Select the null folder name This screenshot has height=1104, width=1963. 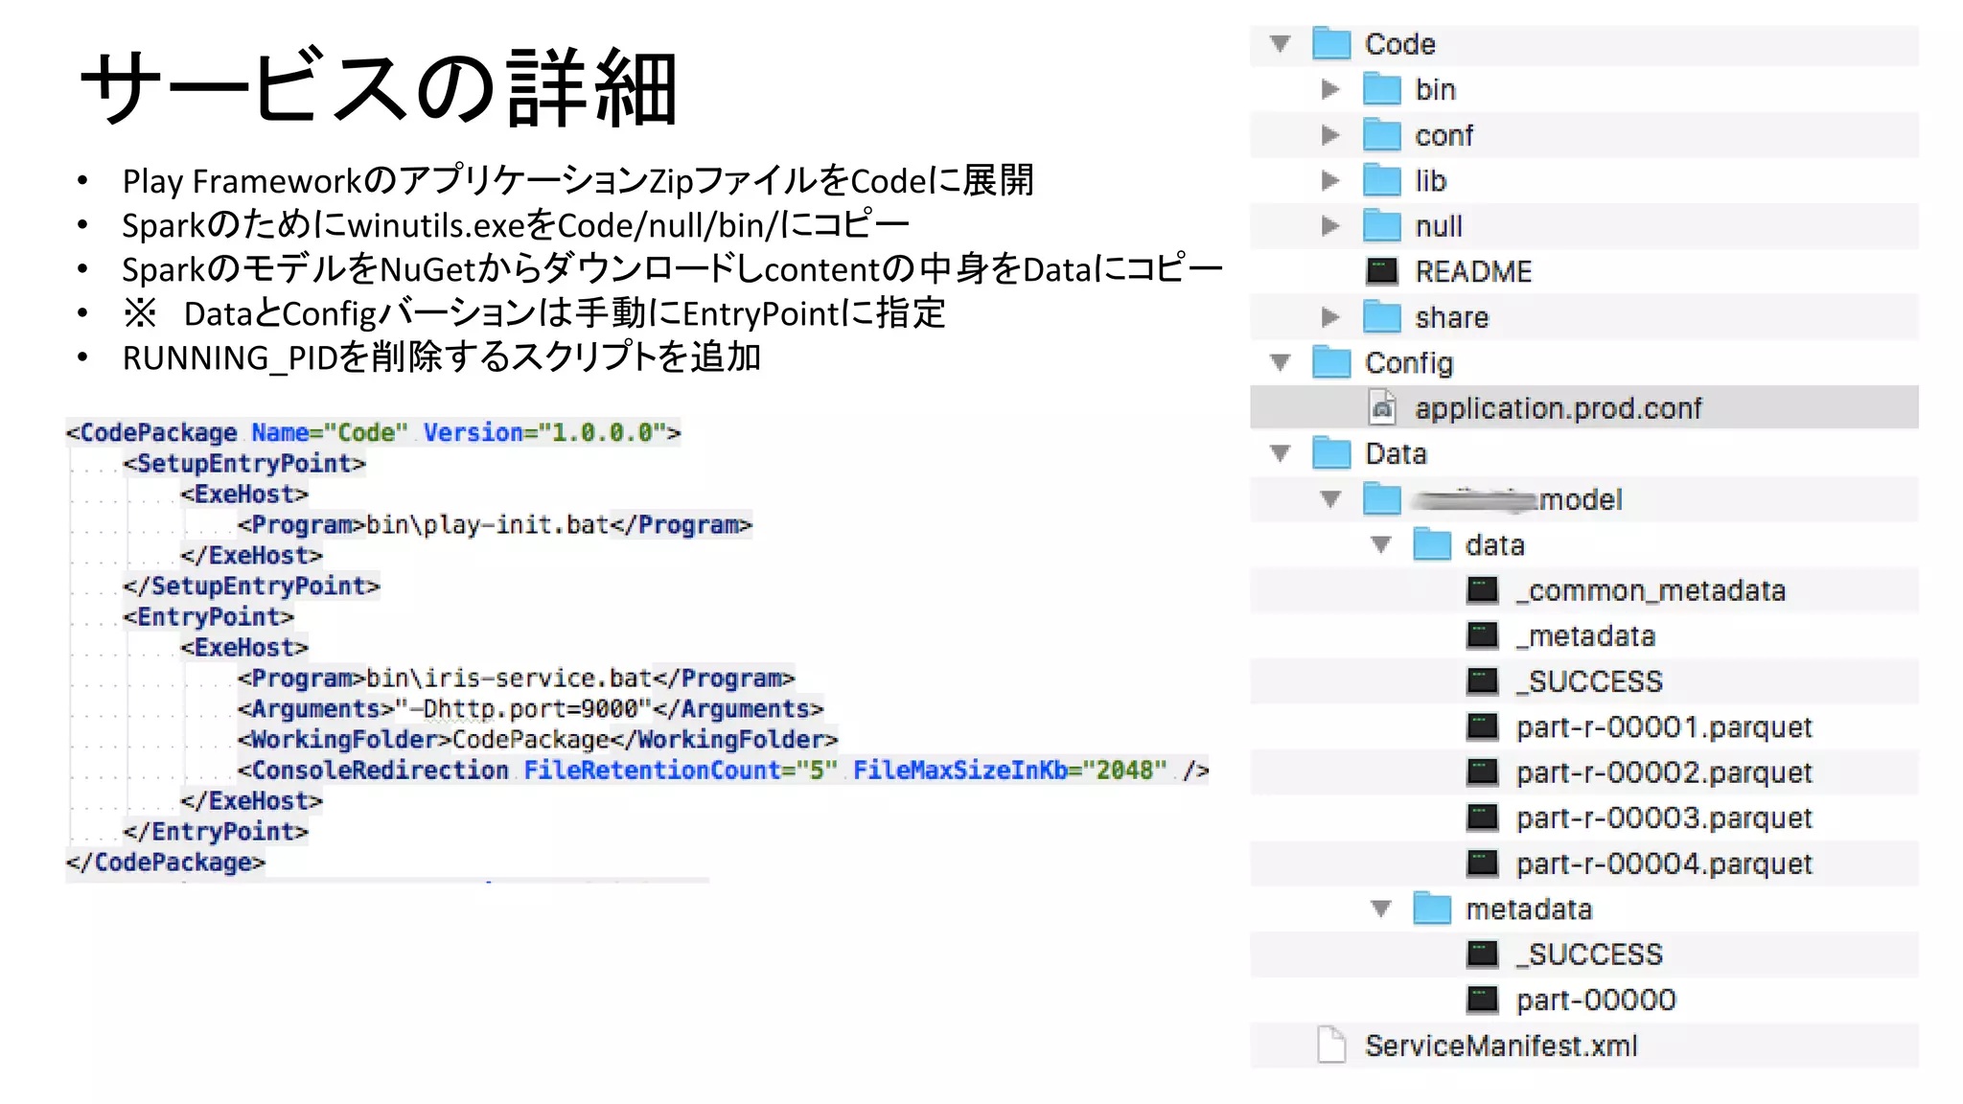point(1439,226)
